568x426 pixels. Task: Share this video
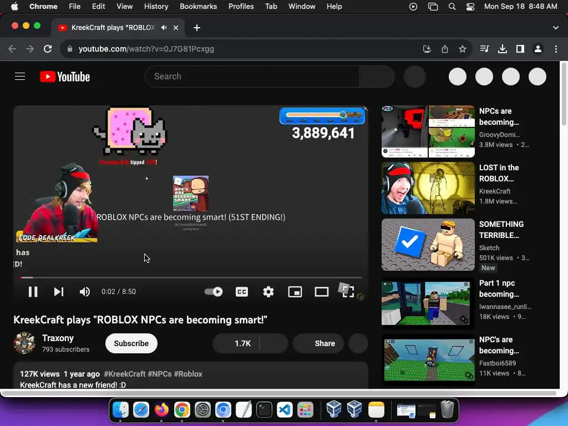point(318,343)
